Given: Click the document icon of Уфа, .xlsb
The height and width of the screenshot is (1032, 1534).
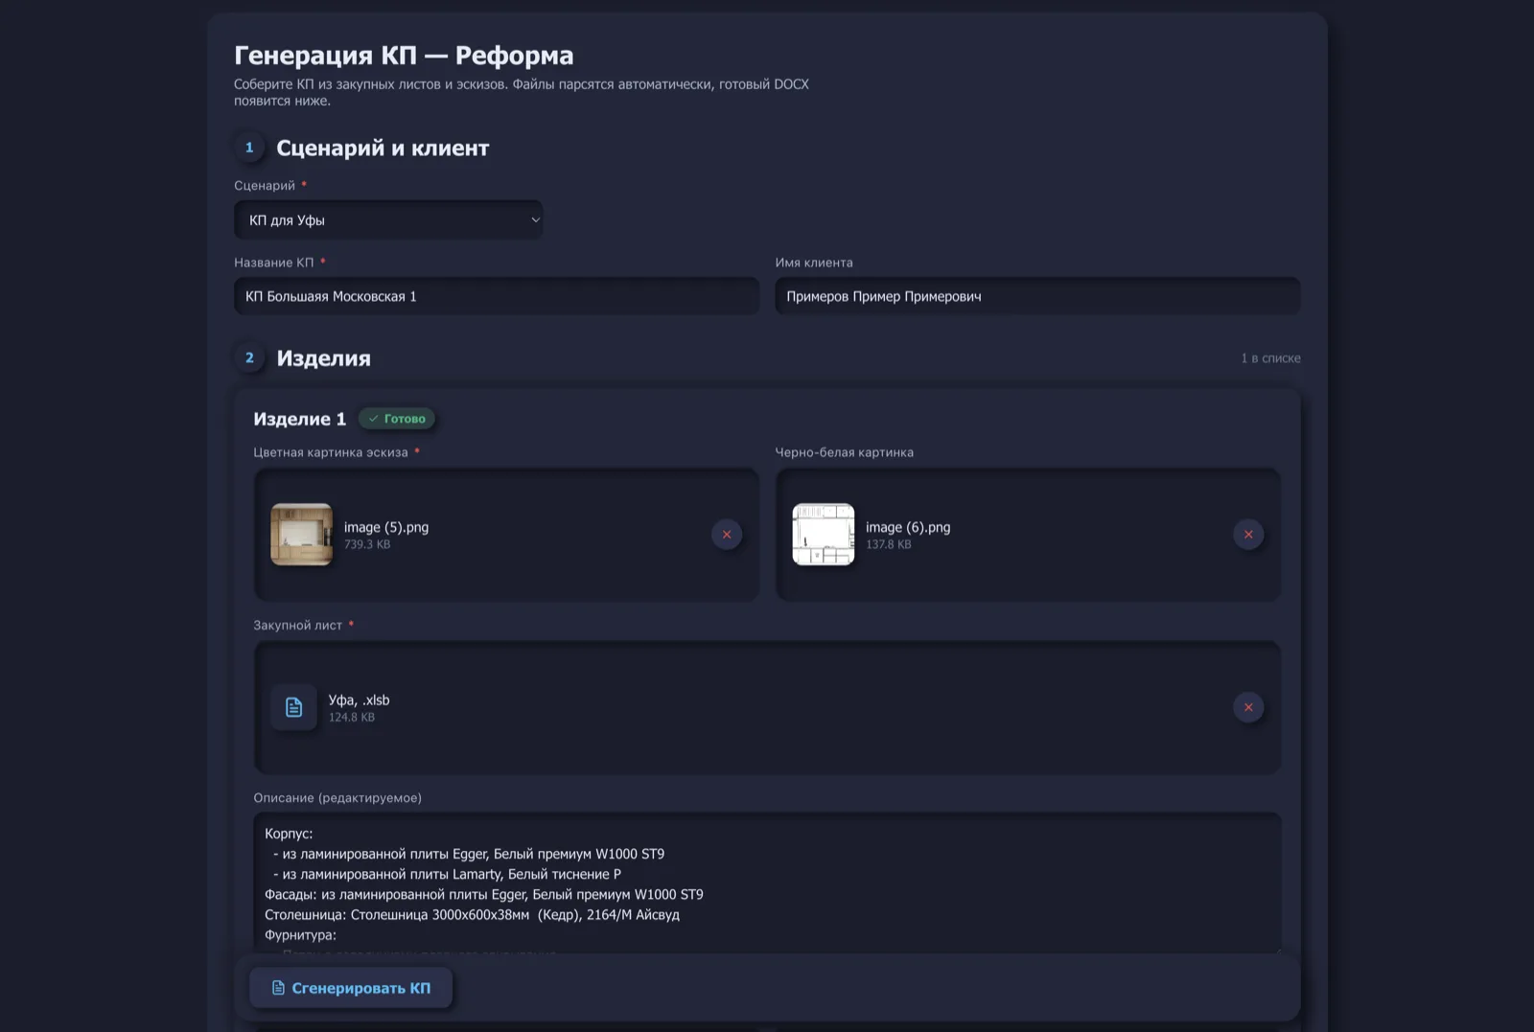Looking at the screenshot, I should coord(293,707).
